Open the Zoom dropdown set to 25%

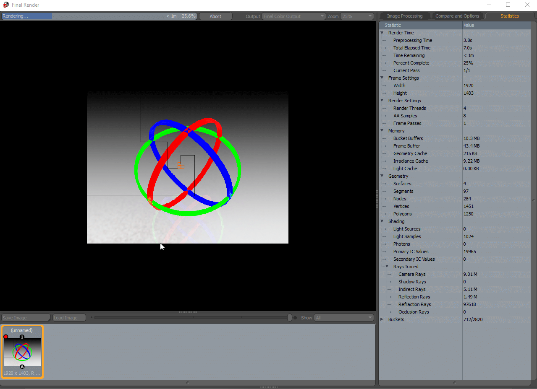pyautogui.click(x=357, y=16)
